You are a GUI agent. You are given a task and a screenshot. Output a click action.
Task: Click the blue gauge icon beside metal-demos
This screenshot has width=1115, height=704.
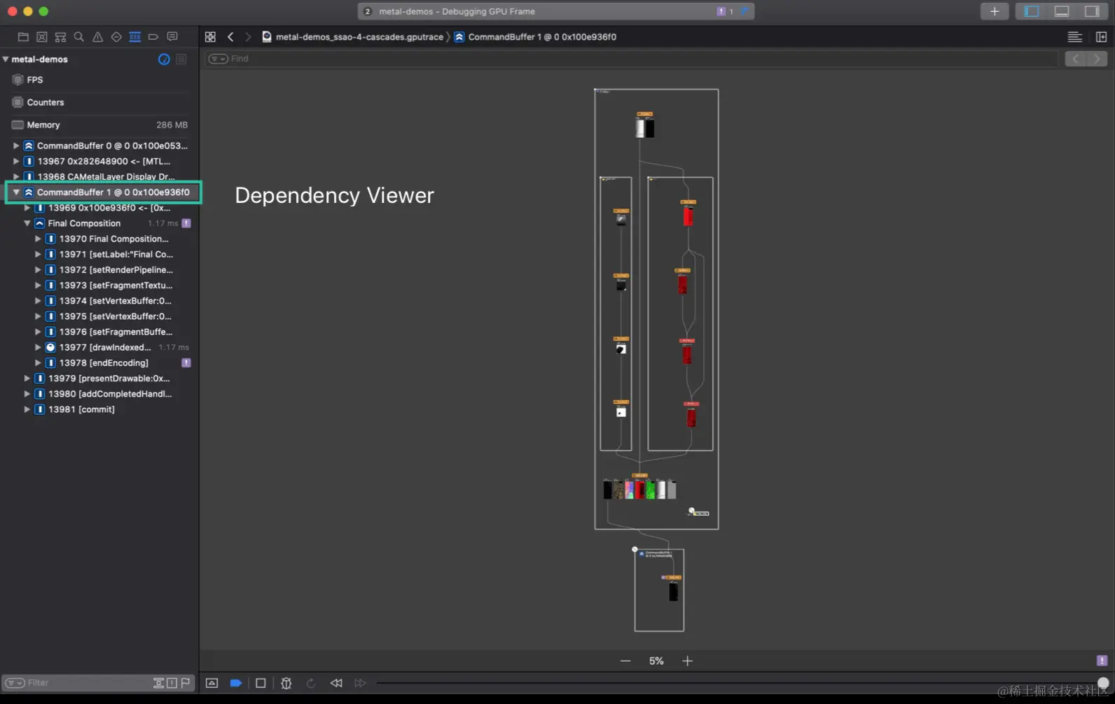[164, 59]
